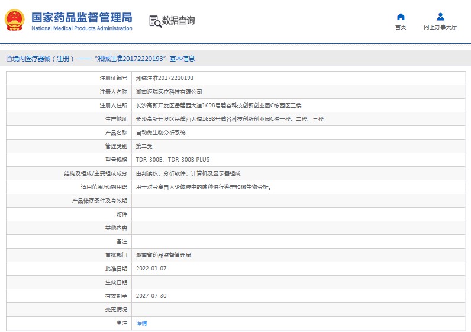471x332 pixels.
Task: Select 由判读仪、分析软件 composition value
Action: [x=188, y=173]
